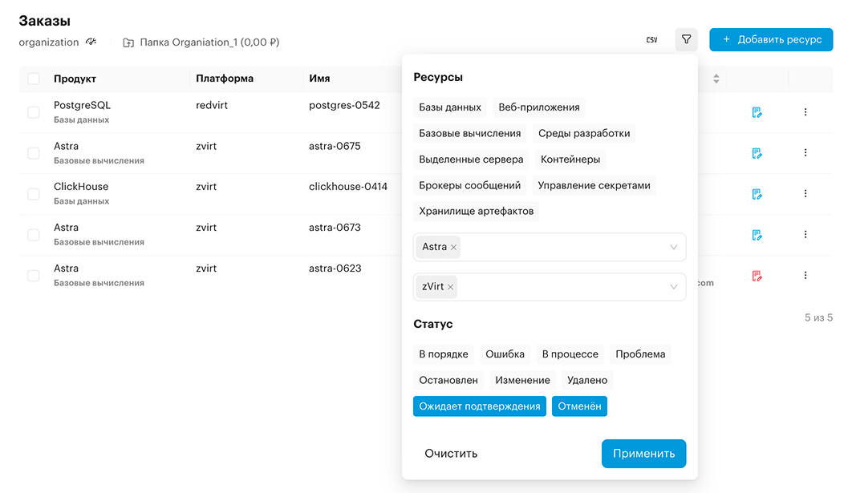
Task: Click the organization breadcrumb
Action: point(49,42)
